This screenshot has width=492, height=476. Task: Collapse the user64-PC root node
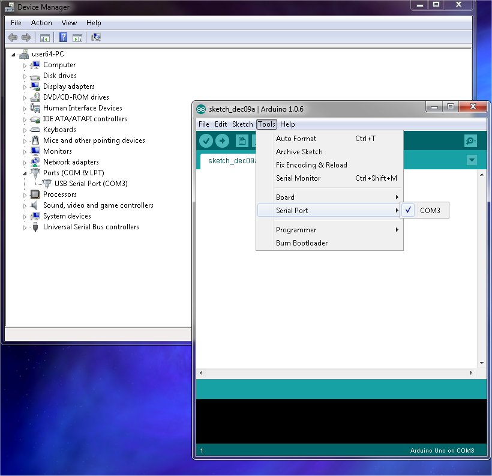13,55
